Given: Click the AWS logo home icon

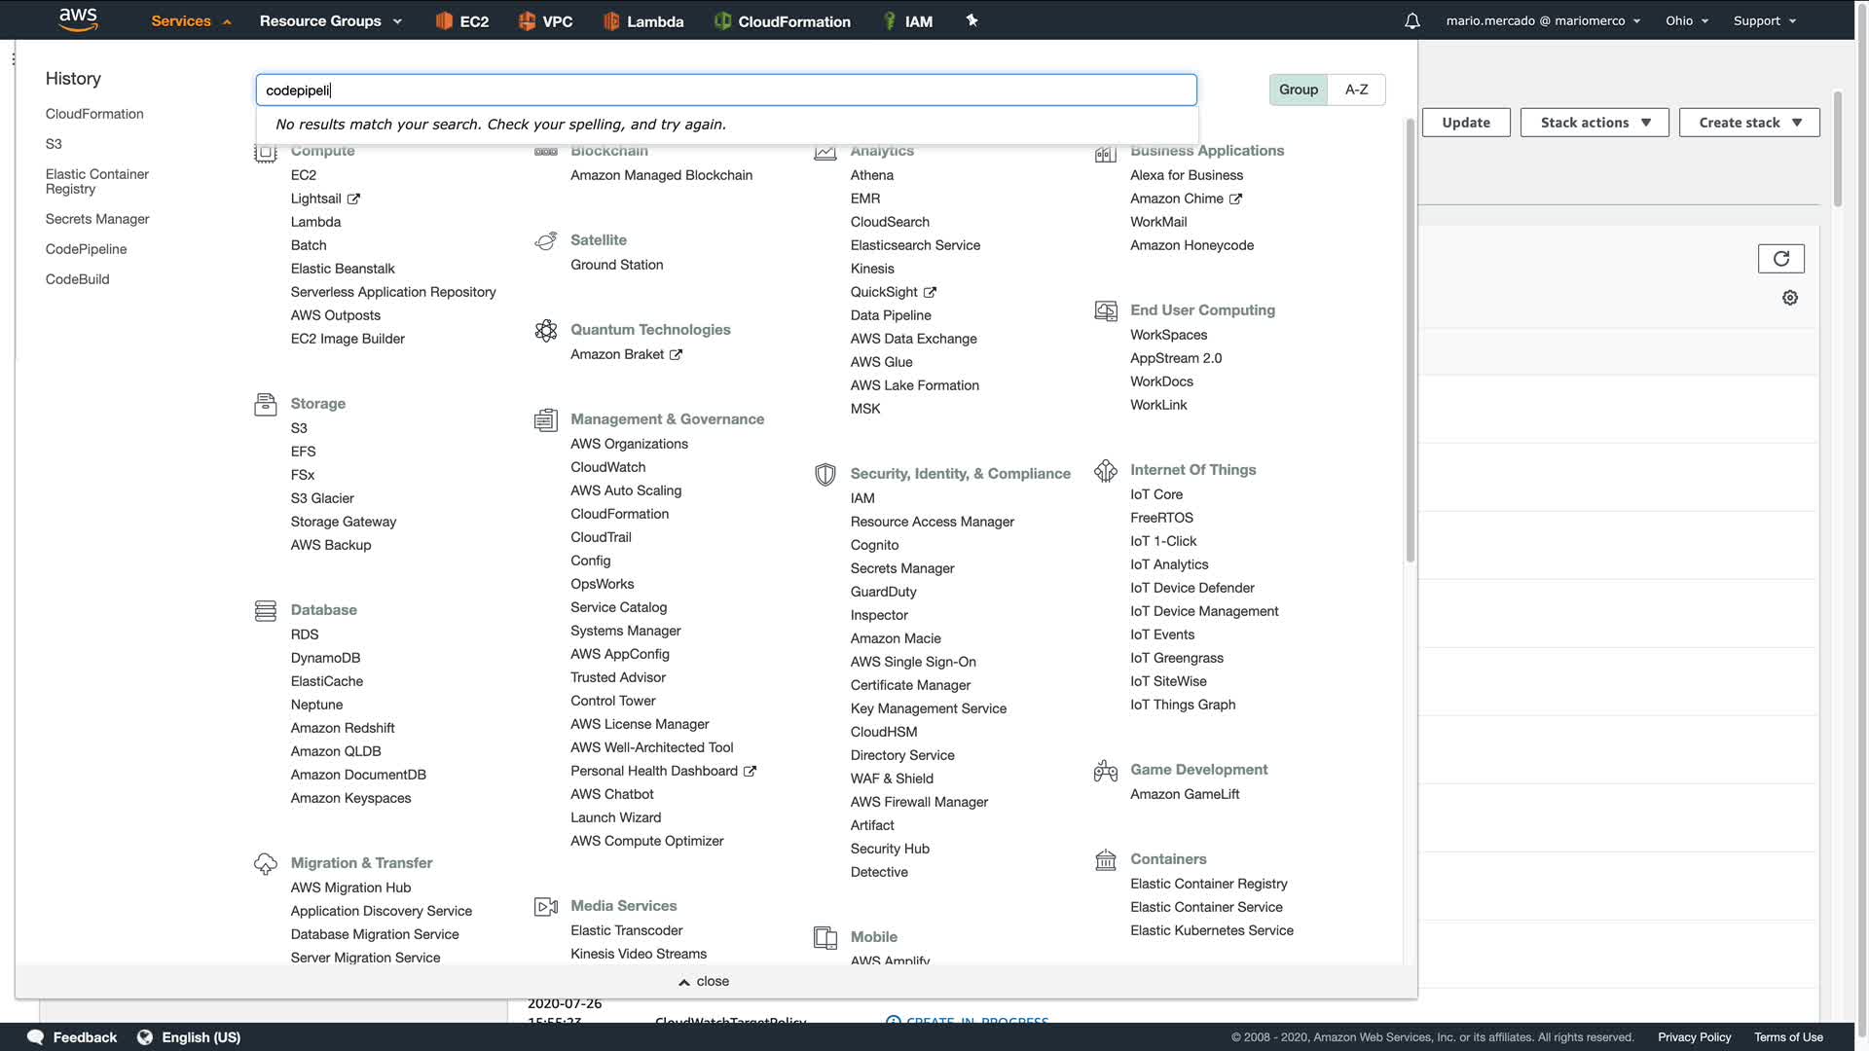Looking at the screenshot, I should pos(78,19).
